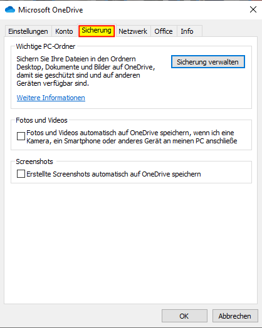The image size is (262, 328).
Task: Click the OneDrive cloud icon in title bar
Action: click(10, 9)
